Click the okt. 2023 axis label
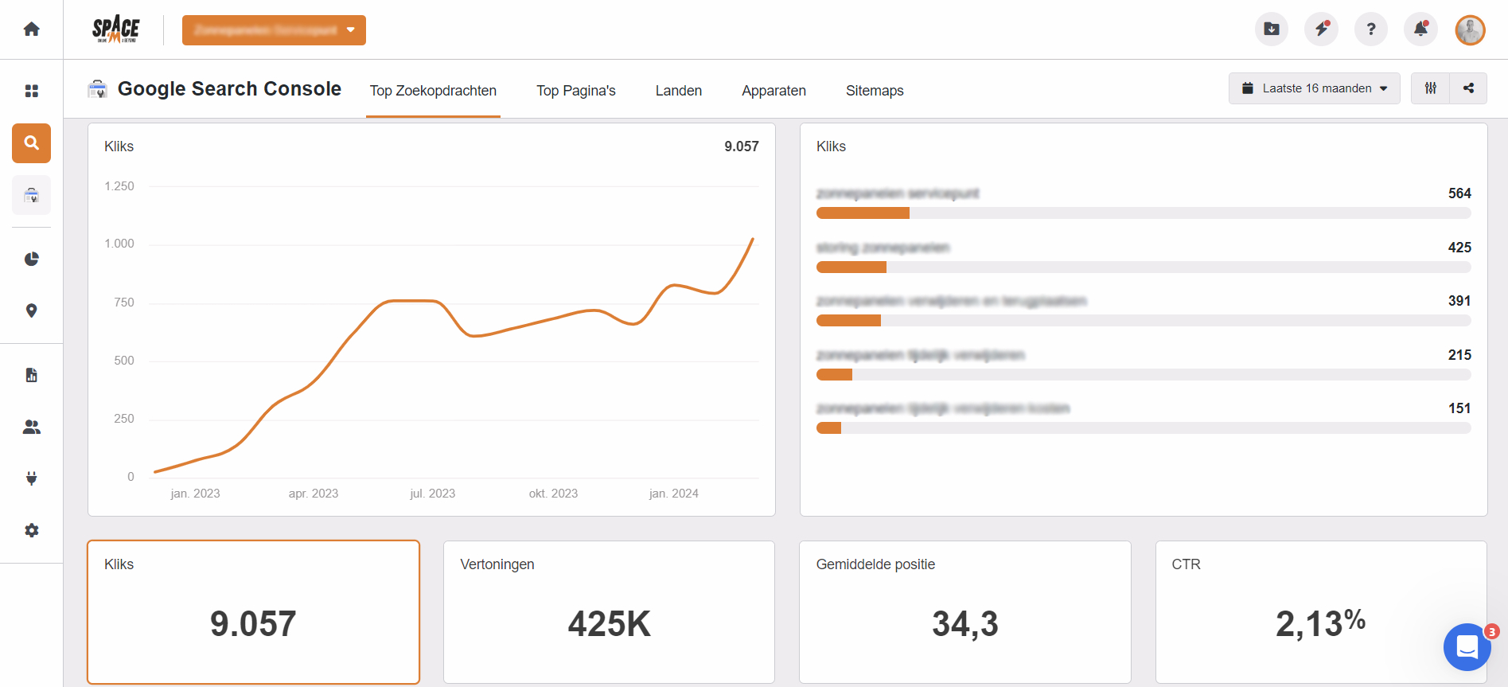 (x=553, y=494)
